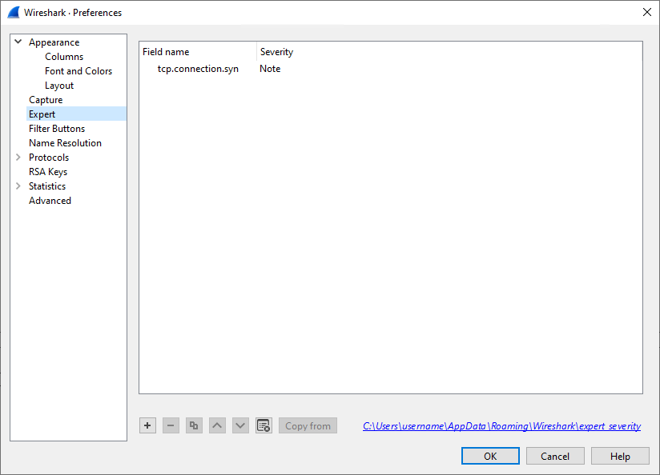The height and width of the screenshot is (475, 660).
Task: Click the copy entry icon
Action: coord(194,425)
